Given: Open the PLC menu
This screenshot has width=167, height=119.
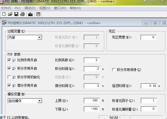Looking at the screenshot, I should pos(18,8).
